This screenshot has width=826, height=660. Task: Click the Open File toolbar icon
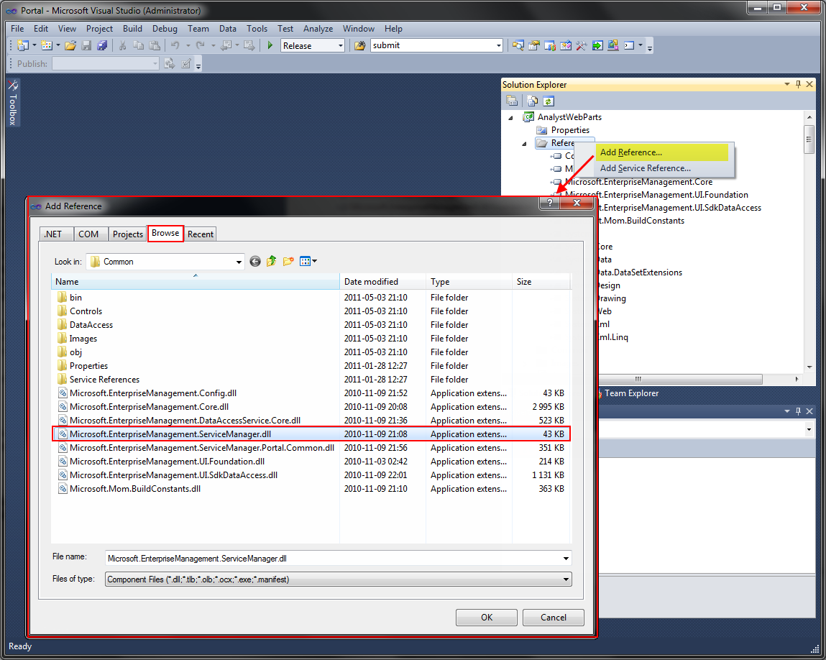point(70,45)
